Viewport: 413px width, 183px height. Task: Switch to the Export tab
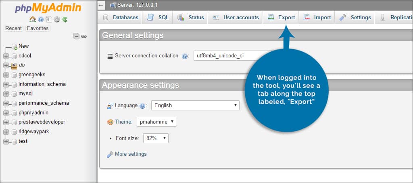281,18
